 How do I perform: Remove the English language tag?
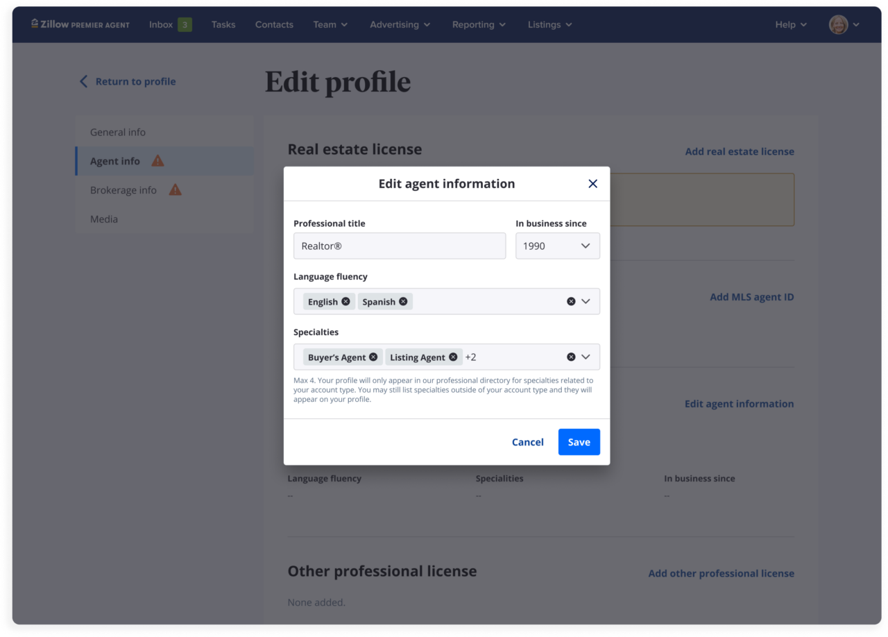(345, 302)
